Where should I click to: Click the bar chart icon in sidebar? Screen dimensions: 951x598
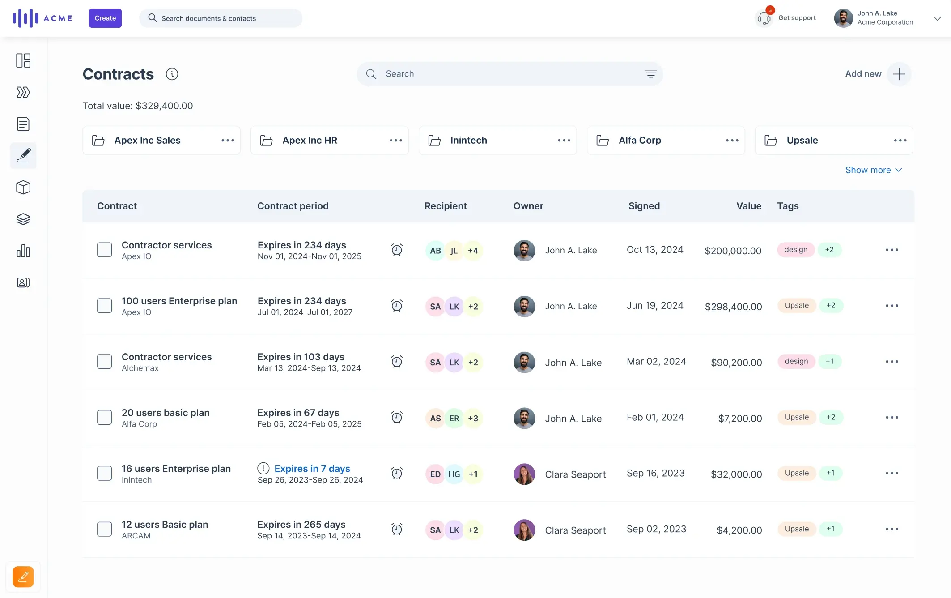pos(23,251)
